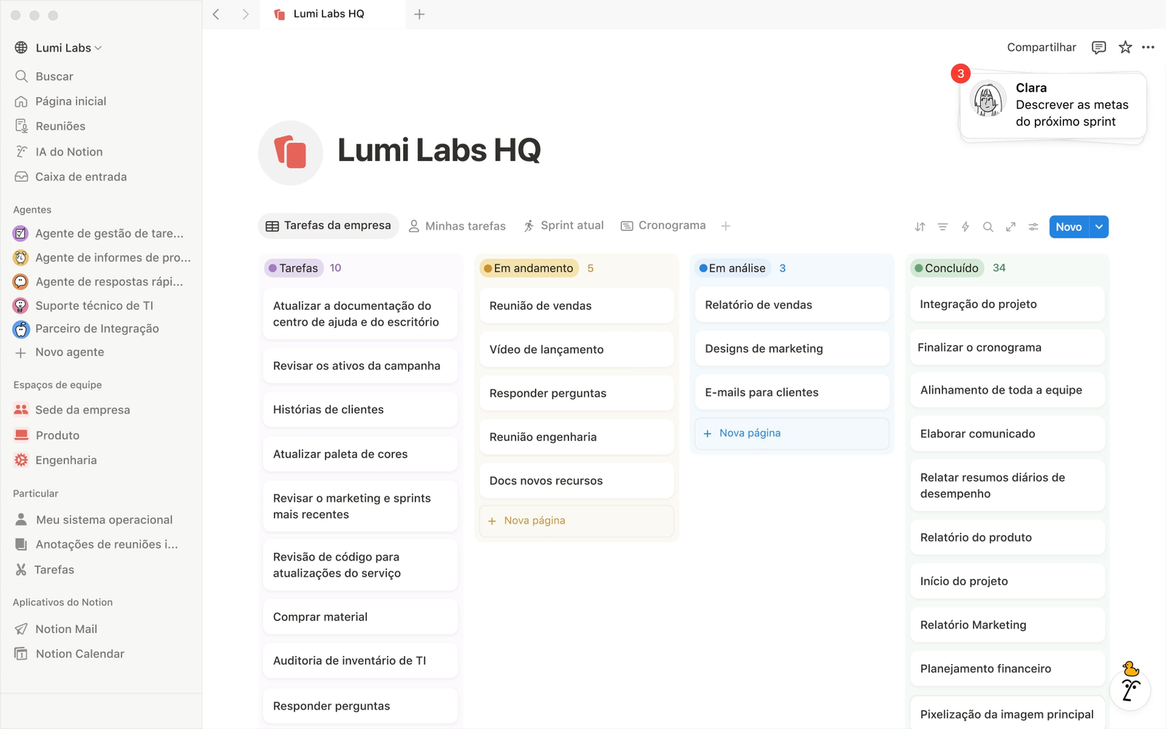Add Nova página in Em análise column

792,433
